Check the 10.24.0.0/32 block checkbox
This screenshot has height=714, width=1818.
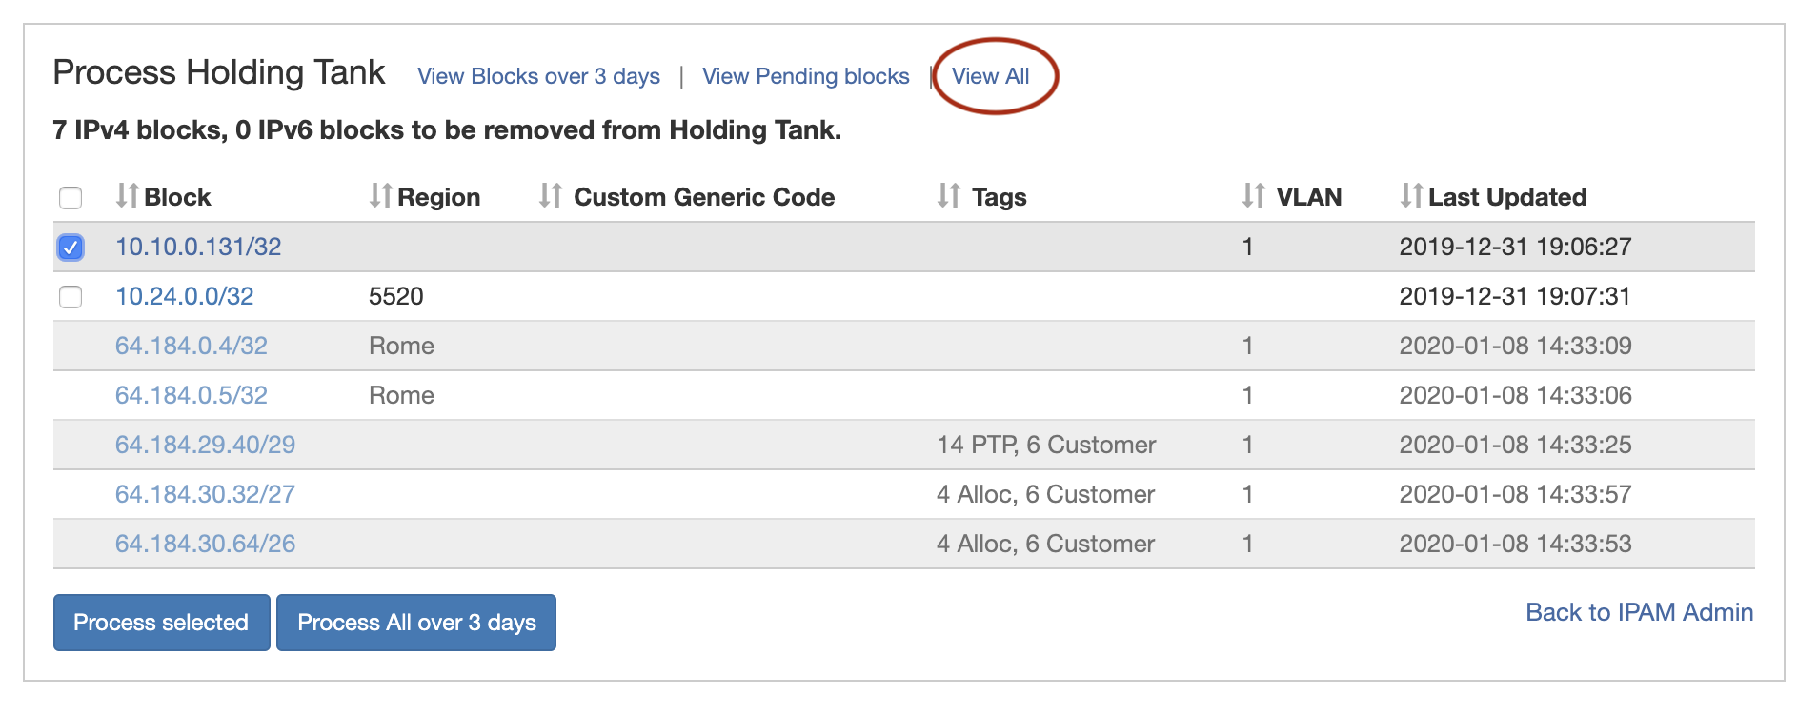click(71, 297)
